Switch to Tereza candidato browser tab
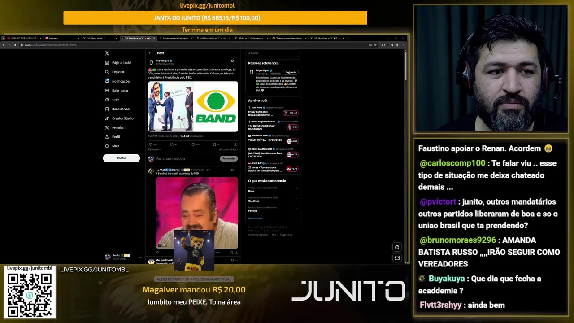 tap(289, 38)
